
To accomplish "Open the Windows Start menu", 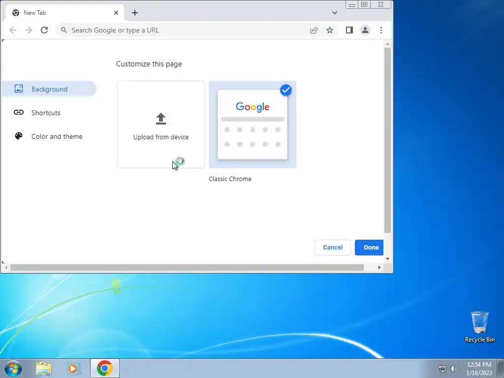I will point(13,368).
